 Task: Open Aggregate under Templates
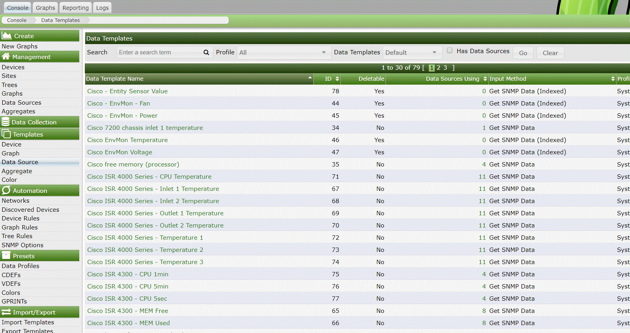pyautogui.click(x=17, y=171)
